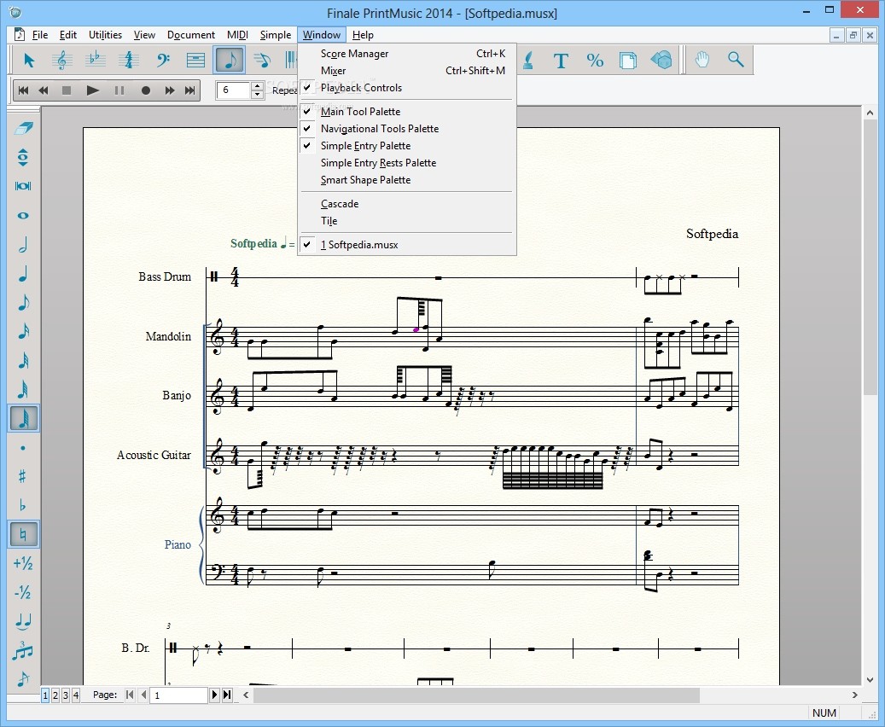
Task: Select the whole note duration
Action: pyautogui.click(x=23, y=215)
